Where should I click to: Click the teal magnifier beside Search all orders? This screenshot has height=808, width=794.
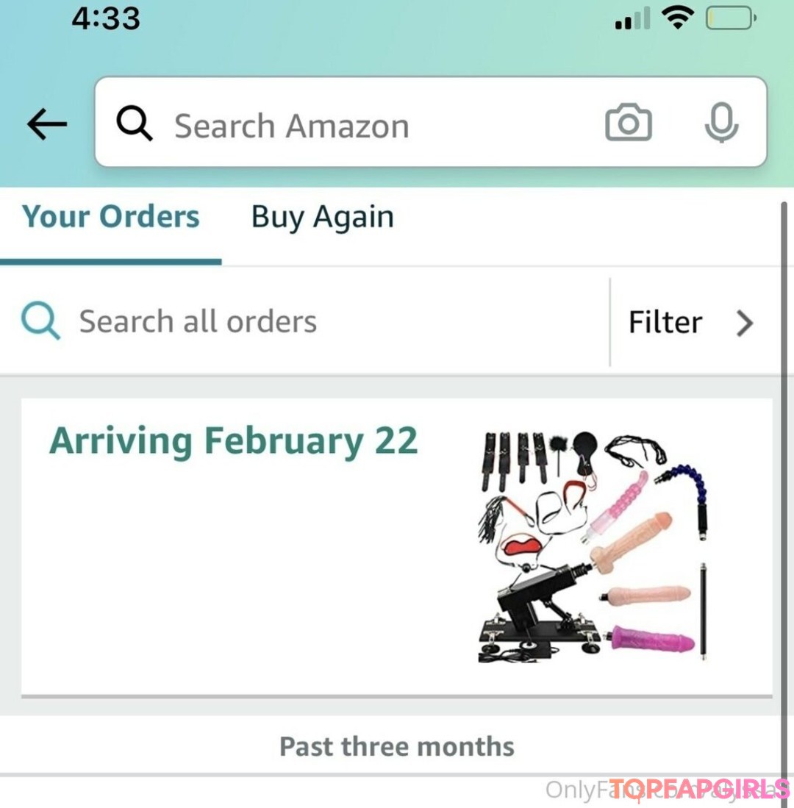pos(40,321)
